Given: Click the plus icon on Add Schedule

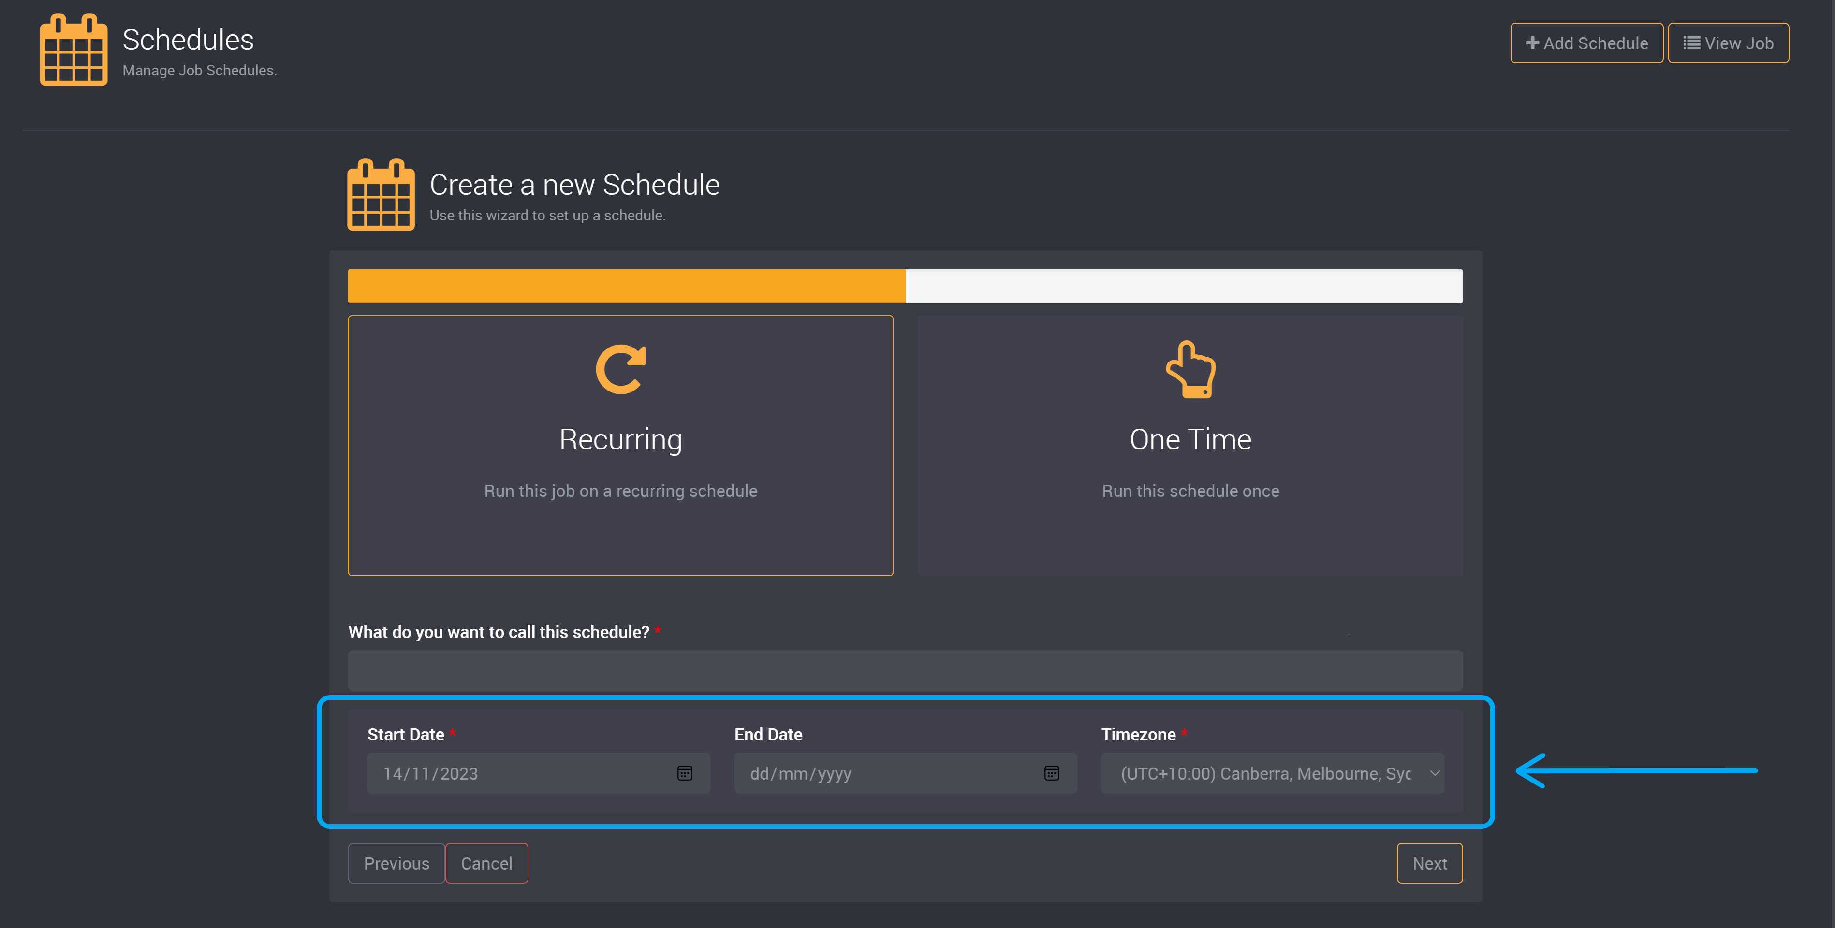Looking at the screenshot, I should 1532,43.
